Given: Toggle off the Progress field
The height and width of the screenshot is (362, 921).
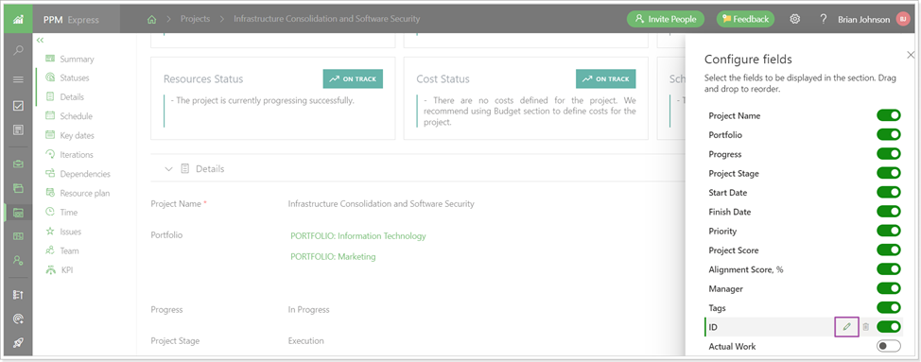Looking at the screenshot, I should click(x=888, y=154).
